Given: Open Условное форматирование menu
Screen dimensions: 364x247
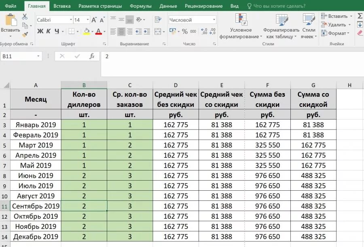Looking at the screenshot, I should [x=241, y=26].
